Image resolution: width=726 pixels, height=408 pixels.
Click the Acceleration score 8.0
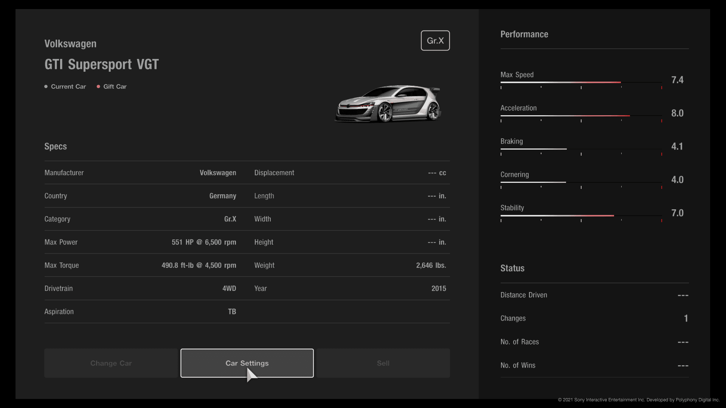pyautogui.click(x=677, y=113)
